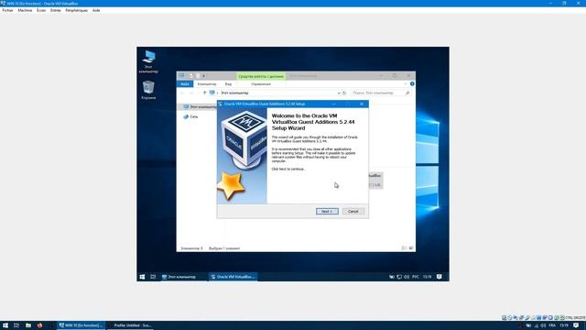Click VirtualBox optical disk status icon

point(510,318)
